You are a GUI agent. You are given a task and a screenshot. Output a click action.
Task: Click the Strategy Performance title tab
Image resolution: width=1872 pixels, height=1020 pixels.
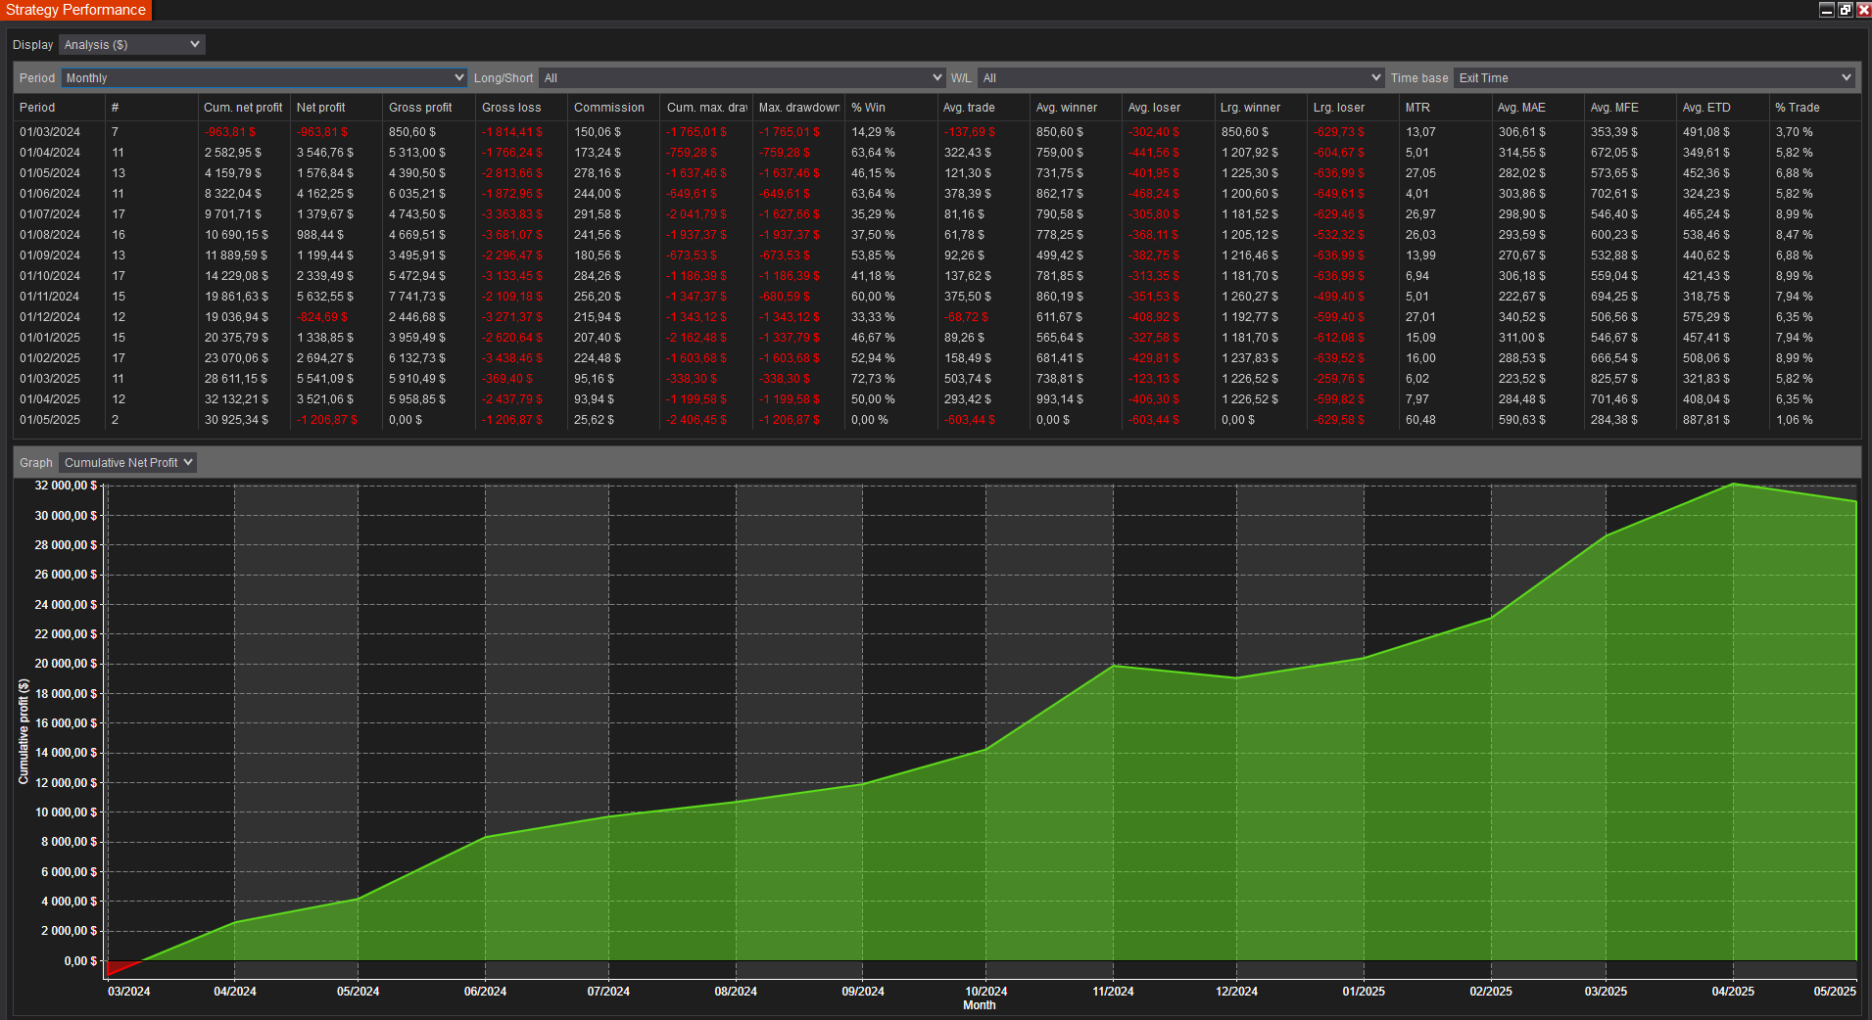click(x=75, y=10)
